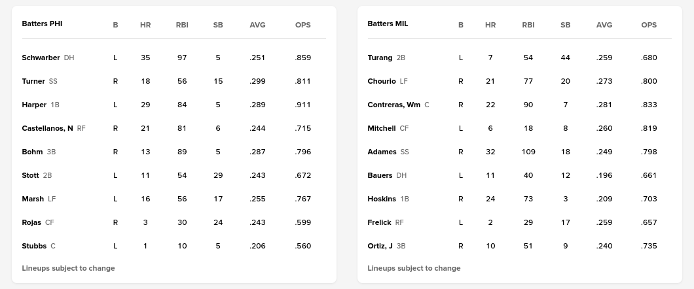Click the OPS column header for MIL

[649, 25]
